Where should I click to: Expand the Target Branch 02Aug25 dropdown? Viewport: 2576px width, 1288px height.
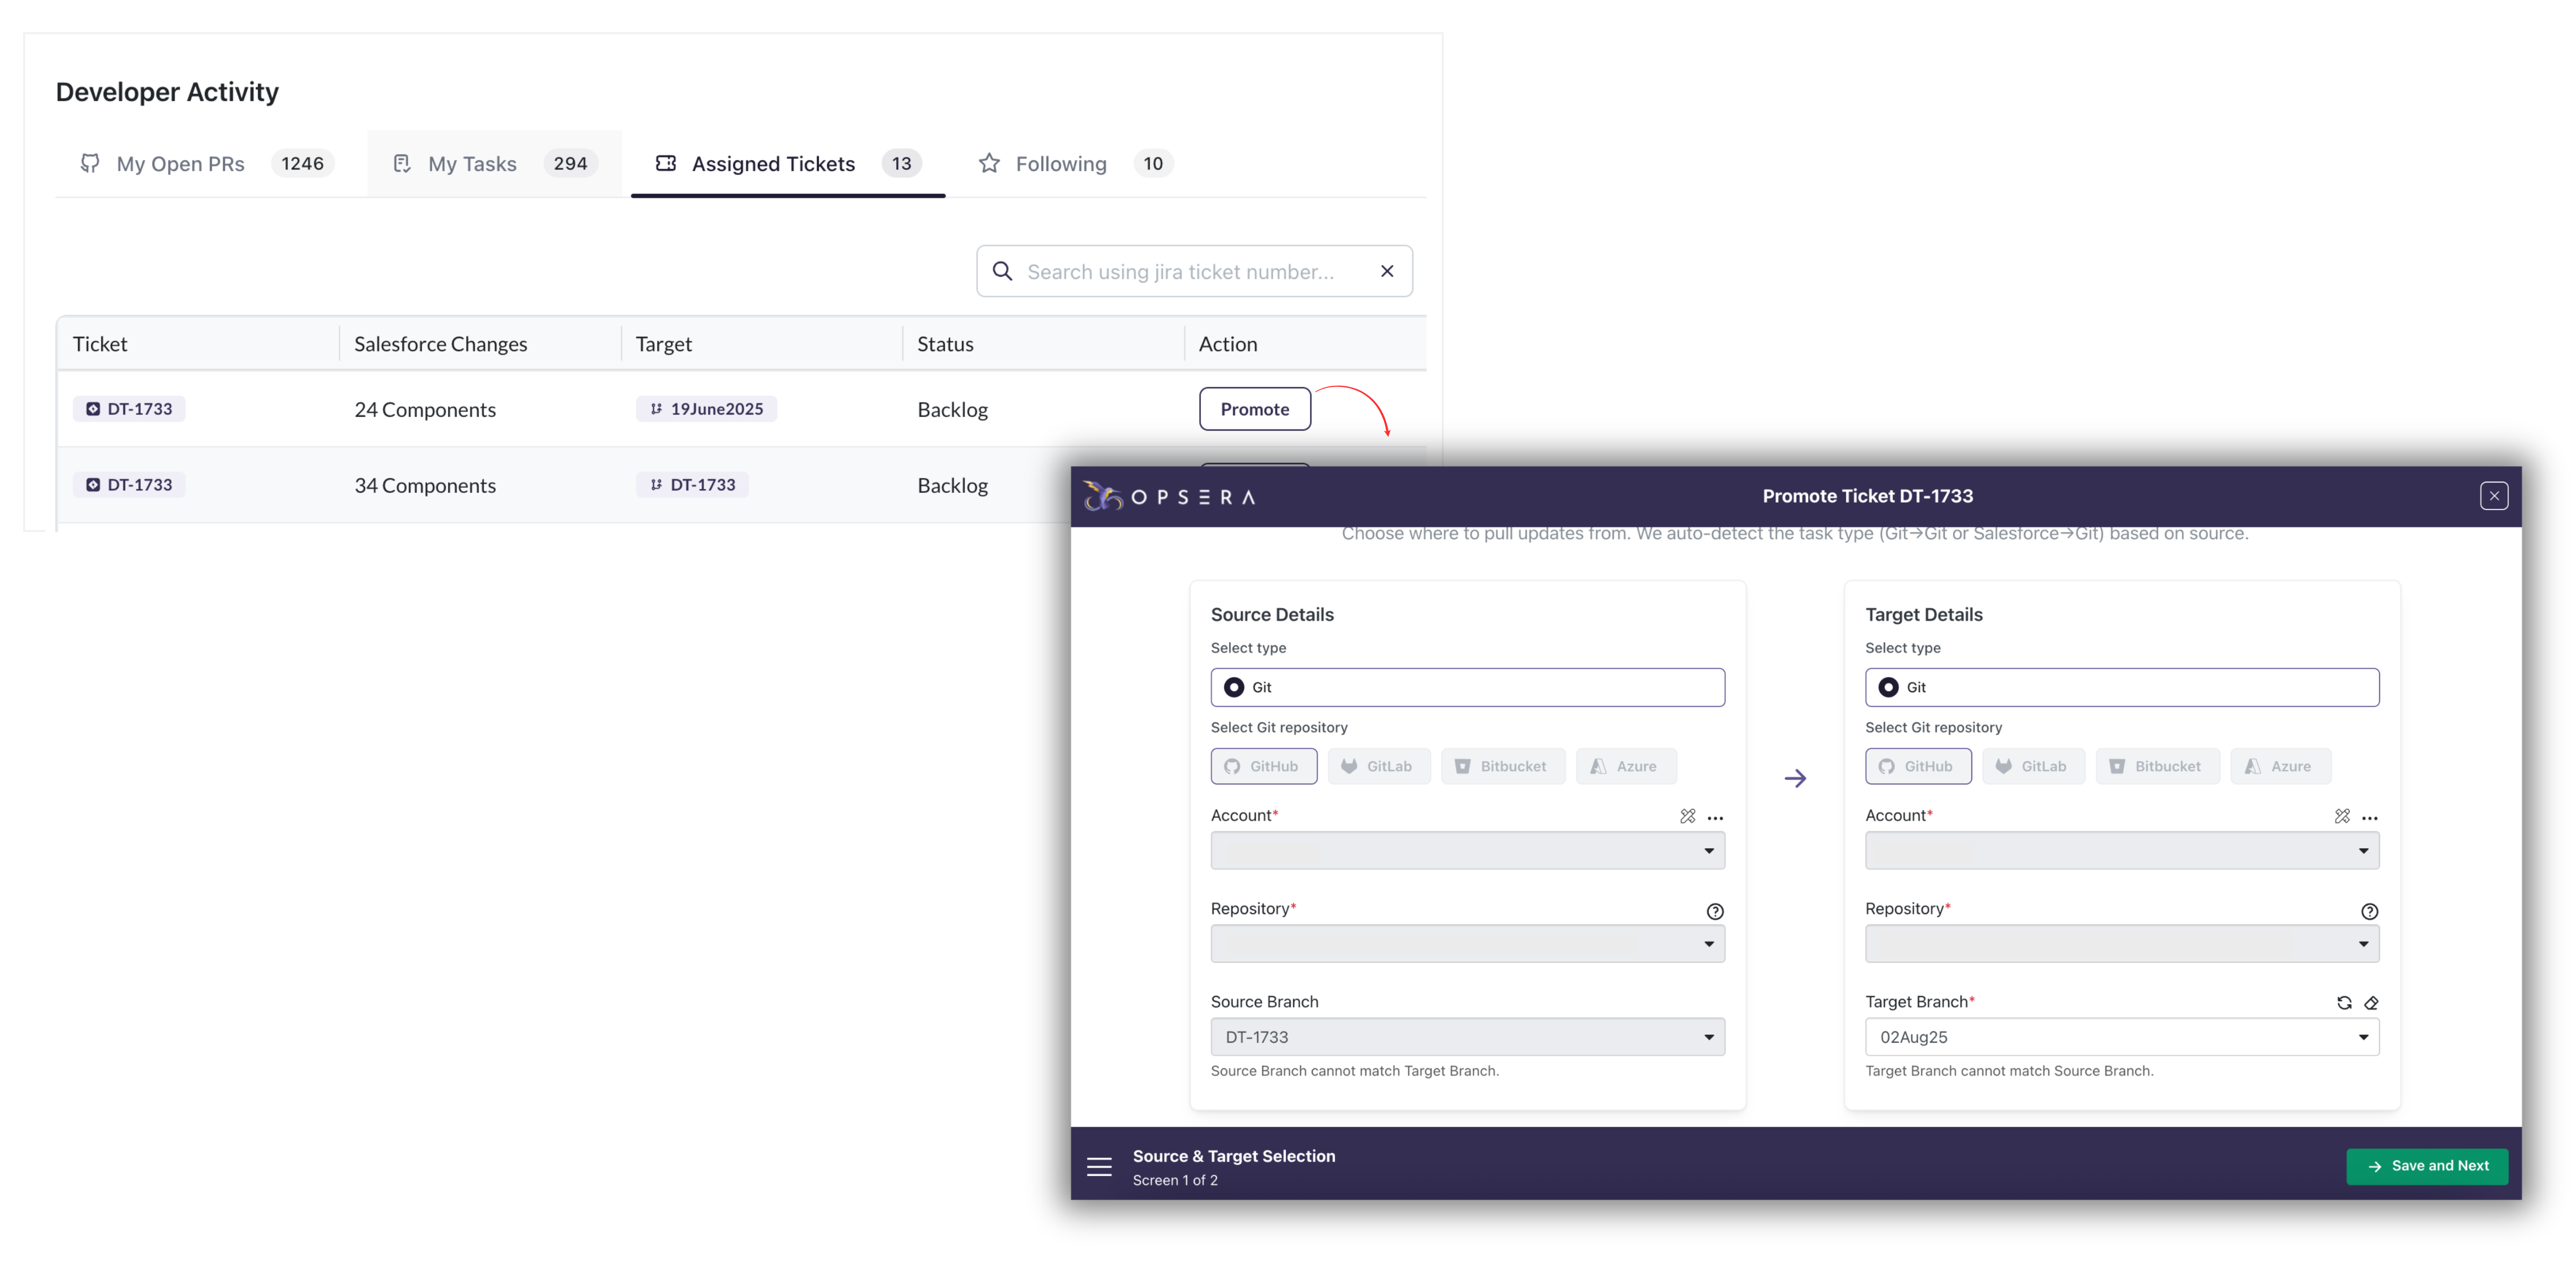tap(2121, 1037)
